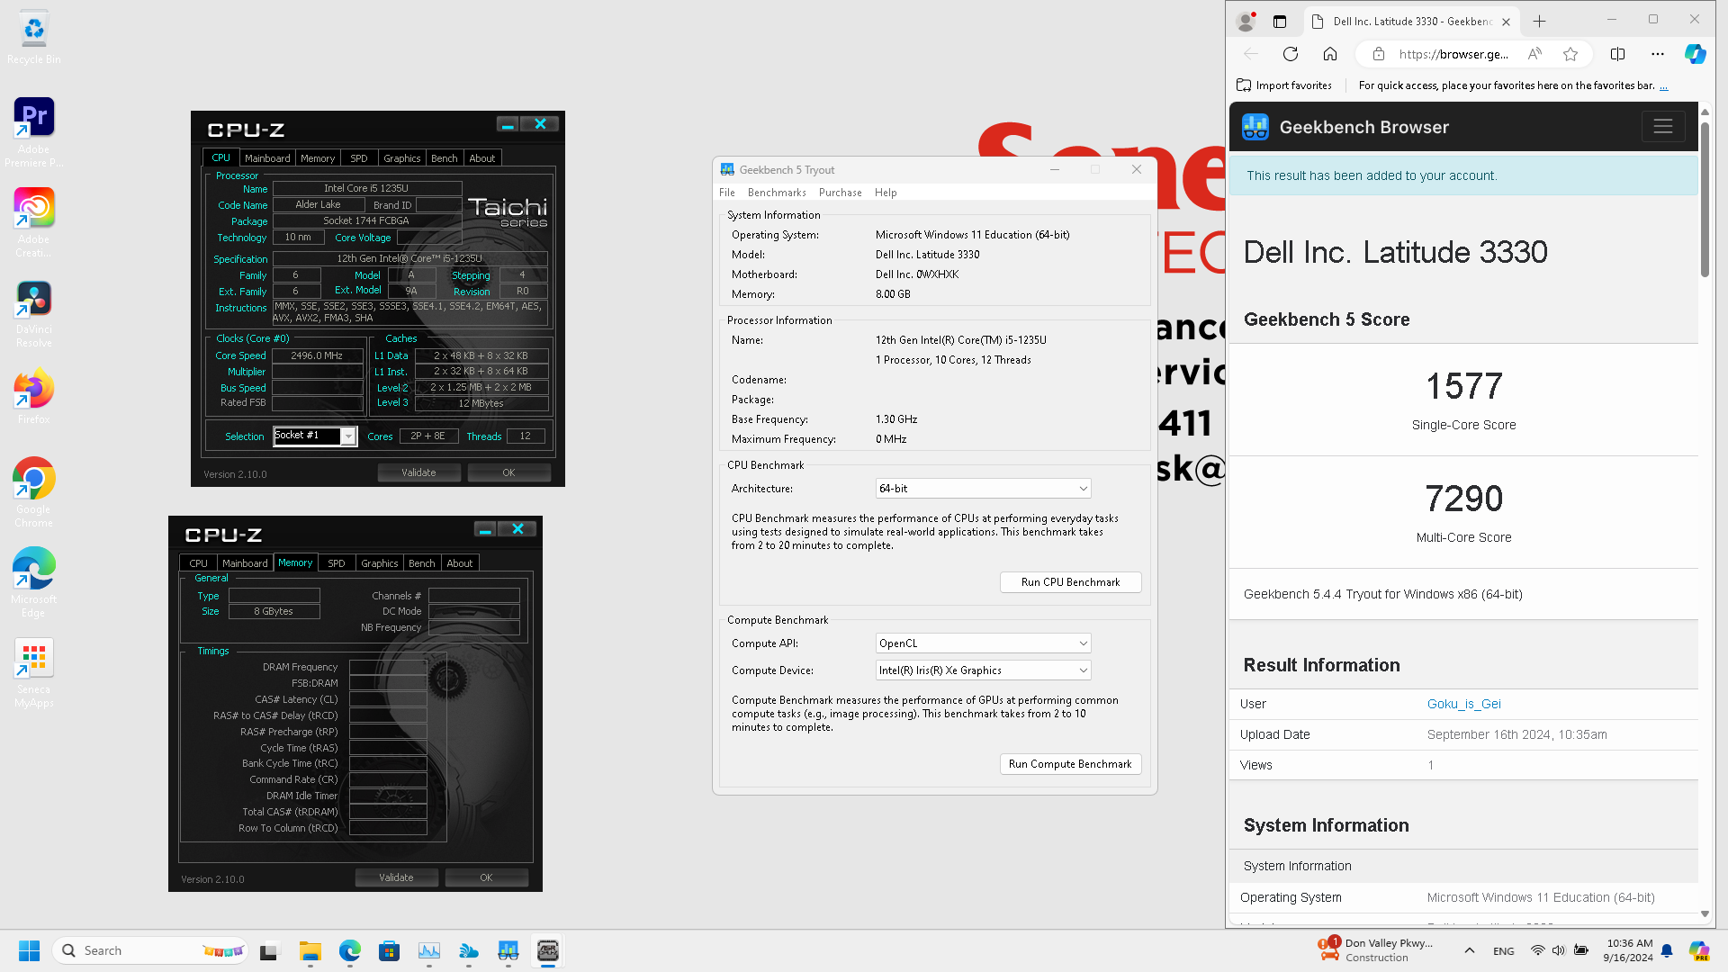Image resolution: width=1728 pixels, height=972 pixels.
Task: Open a new tab in Edge
Action: click(x=1539, y=21)
